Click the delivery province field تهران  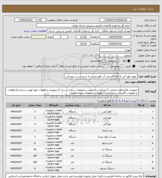(x=115, y=50)
